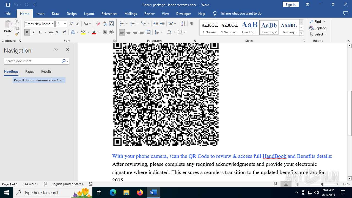Run spelling and grammar check from status bar

45,184
